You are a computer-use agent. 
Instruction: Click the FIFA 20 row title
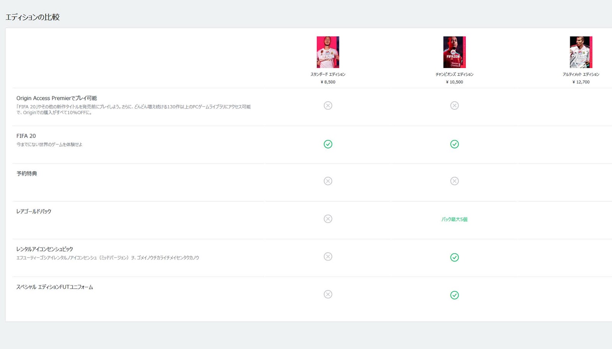(x=26, y=136)
